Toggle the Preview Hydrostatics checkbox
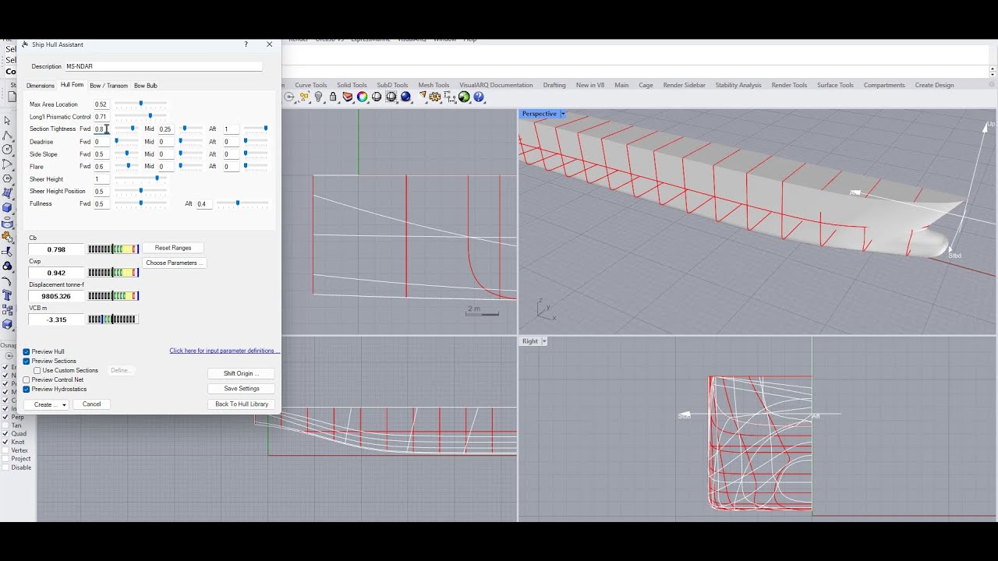 pos(27,390)
